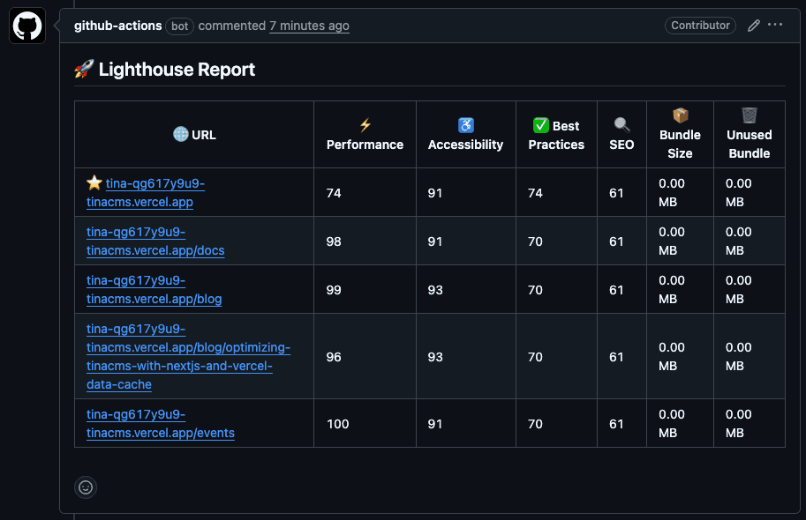Open the github-actions author profile link

117,26
